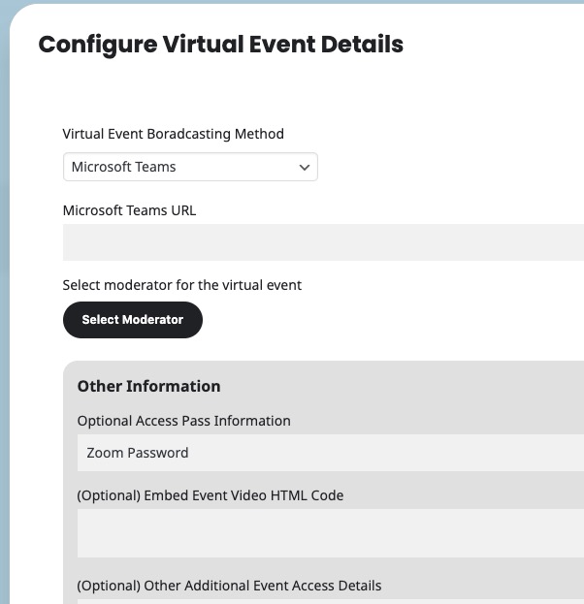This screenshot has height=604, width=584.
Task: Click the selected Microsoft Teams option text
Action: (124, 167)
